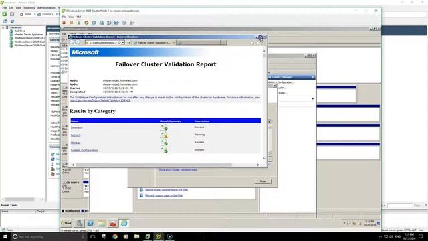Open 'Failover cluster communities on the Web' link

[167, 189]
